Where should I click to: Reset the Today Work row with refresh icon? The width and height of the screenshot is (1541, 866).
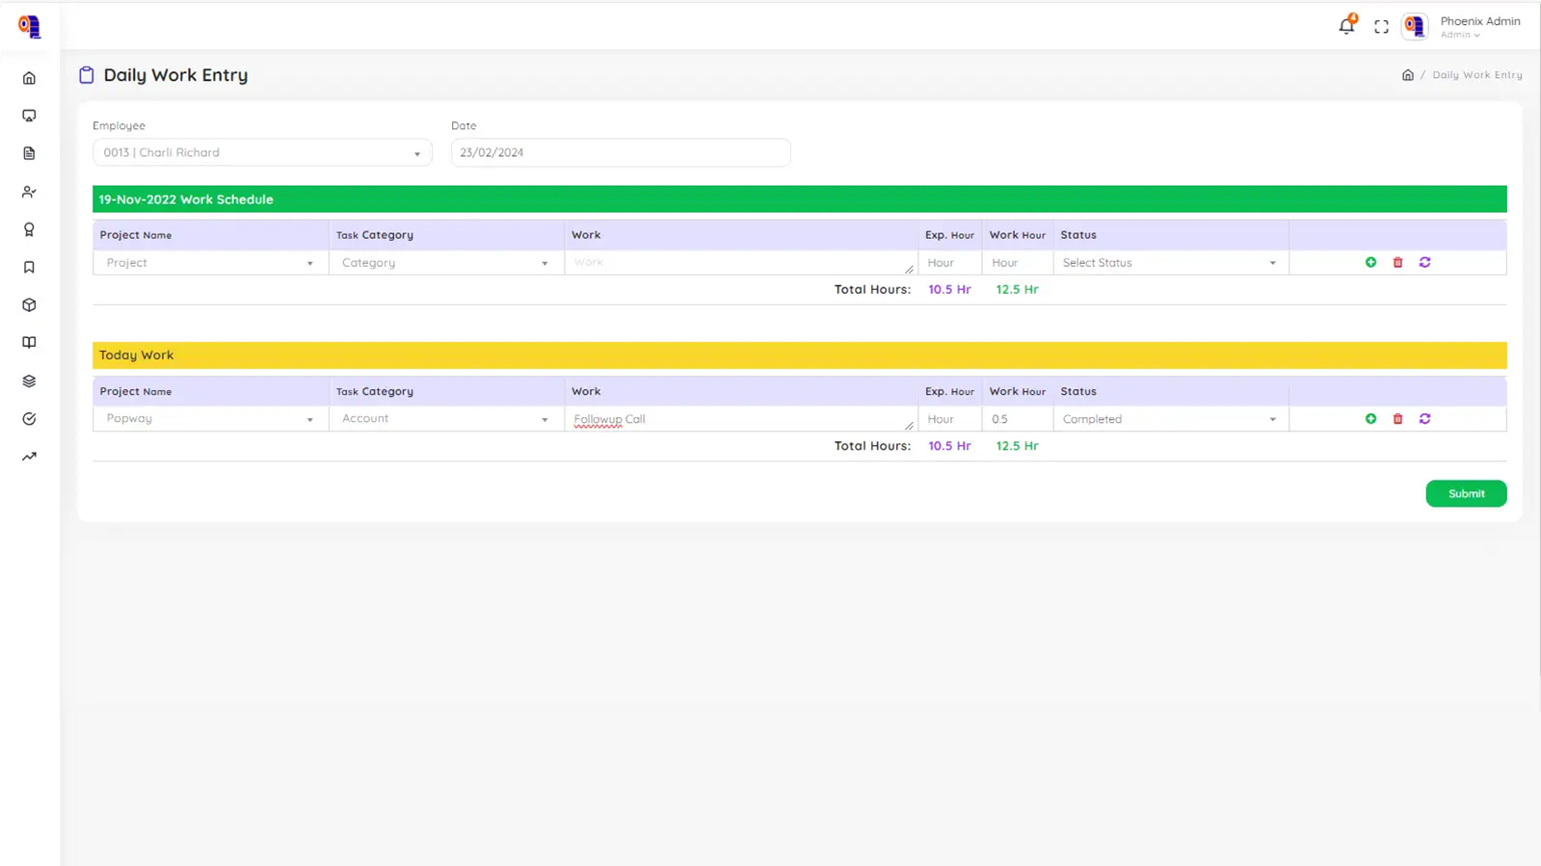[x=1424, y=419]
